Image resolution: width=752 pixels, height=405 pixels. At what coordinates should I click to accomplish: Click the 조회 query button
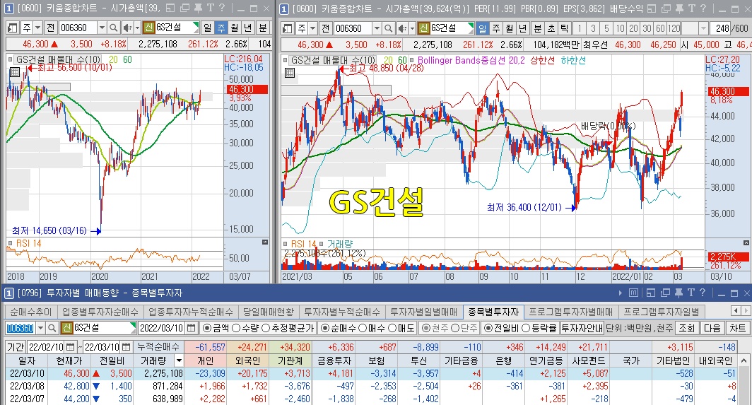[687, 328]
